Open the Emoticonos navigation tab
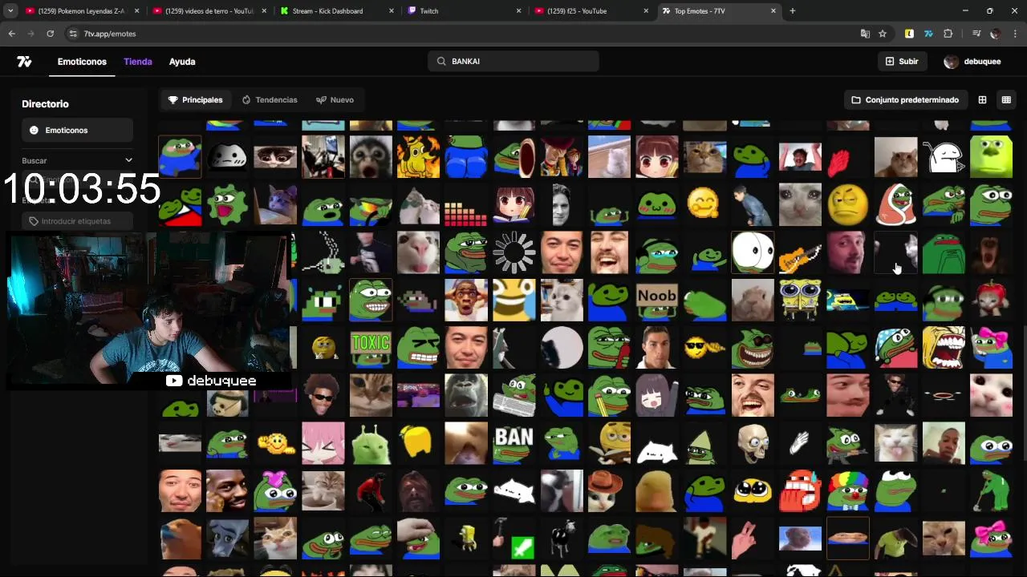Image resolution: width=1027 pixels, height=577 pixels. click(82, 62)
